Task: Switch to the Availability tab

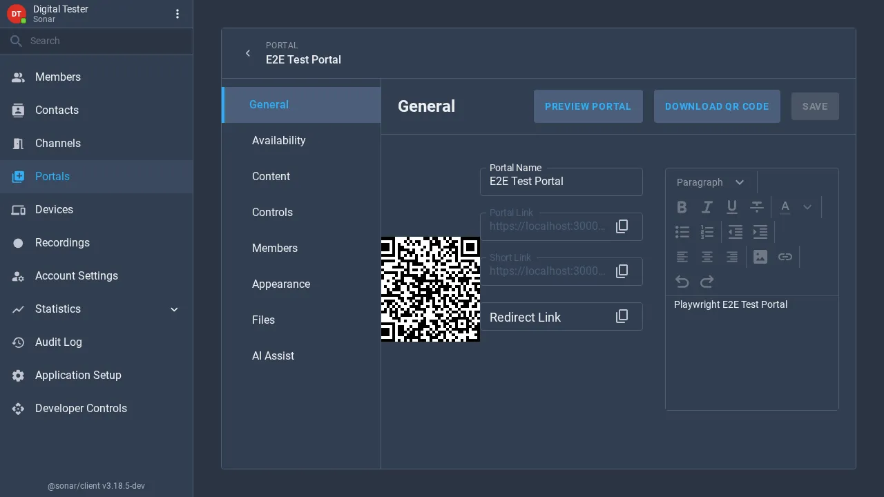Action: (x=301, y=141)
